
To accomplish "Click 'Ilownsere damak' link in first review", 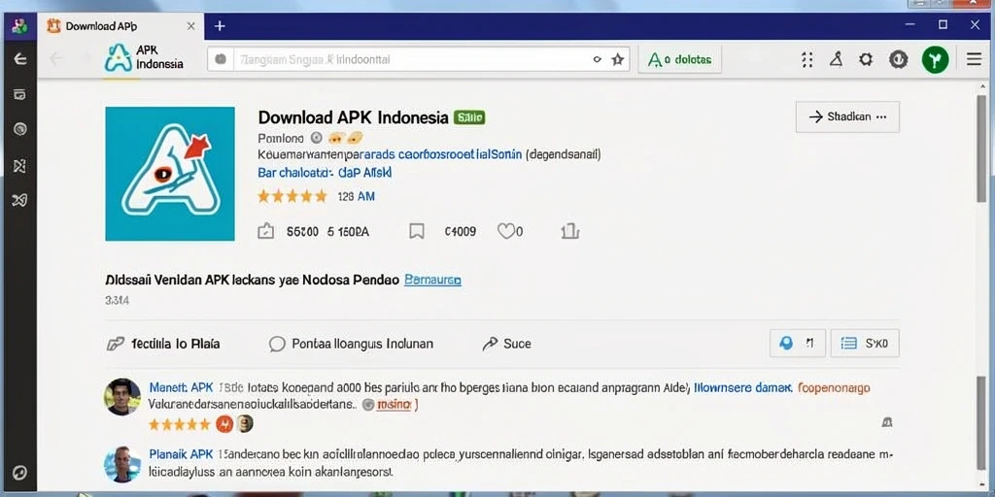I will click(743, 387).
